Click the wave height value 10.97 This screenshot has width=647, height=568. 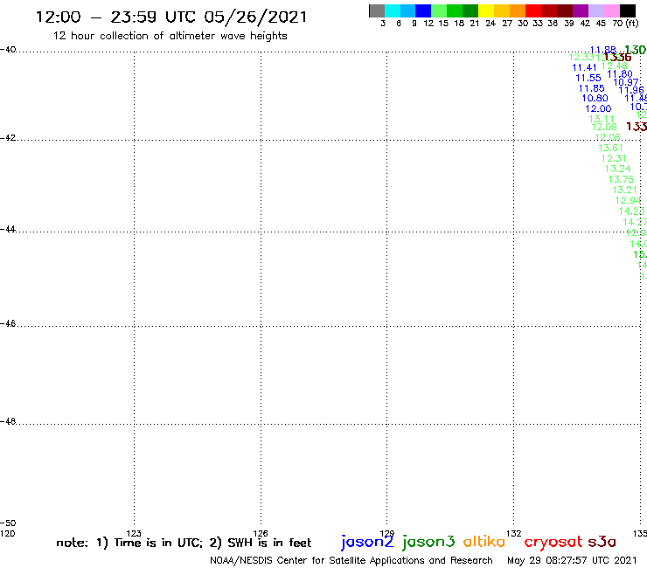point(626,82)
